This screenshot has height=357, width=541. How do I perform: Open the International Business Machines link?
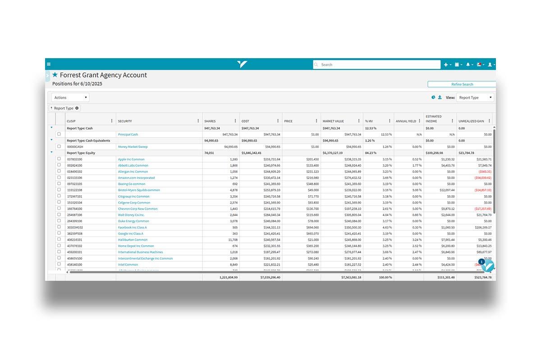140,252
